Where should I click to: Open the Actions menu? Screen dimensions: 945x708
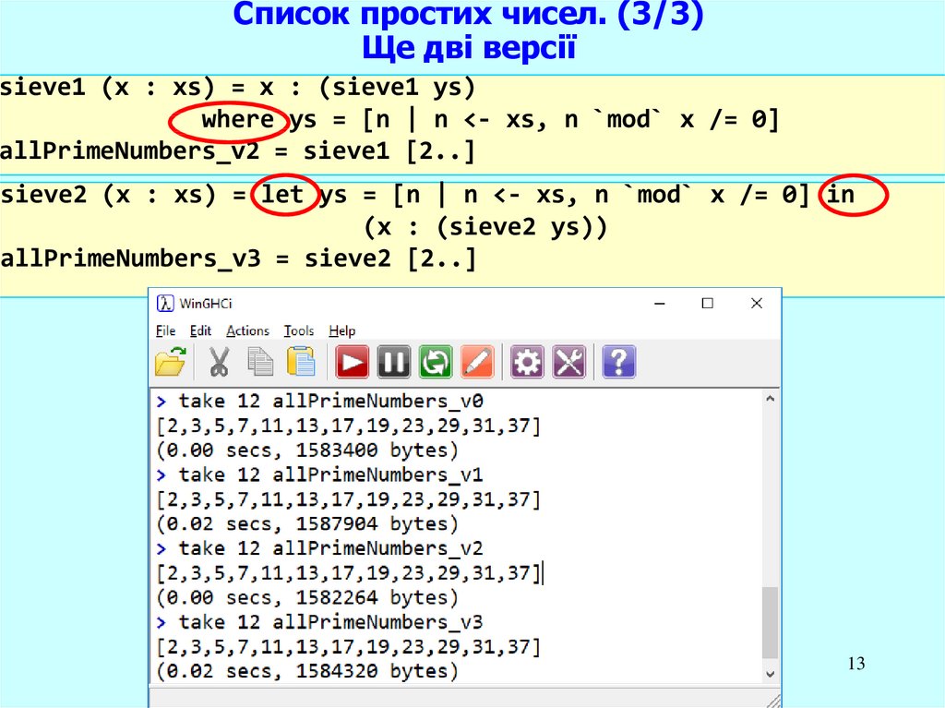247,330
